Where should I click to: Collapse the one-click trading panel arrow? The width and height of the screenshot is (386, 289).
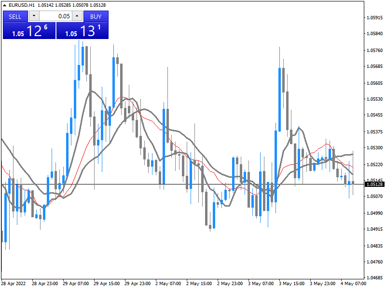[x=5, y=5]
